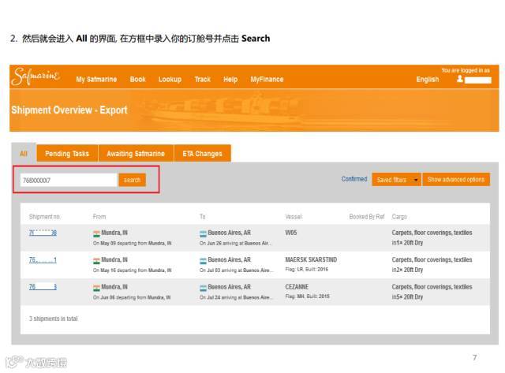The height and width of the screenshot is (373, 505).
Task: Click 'Flag: MH, Built: 2015' text
Action: click(307, 296)
